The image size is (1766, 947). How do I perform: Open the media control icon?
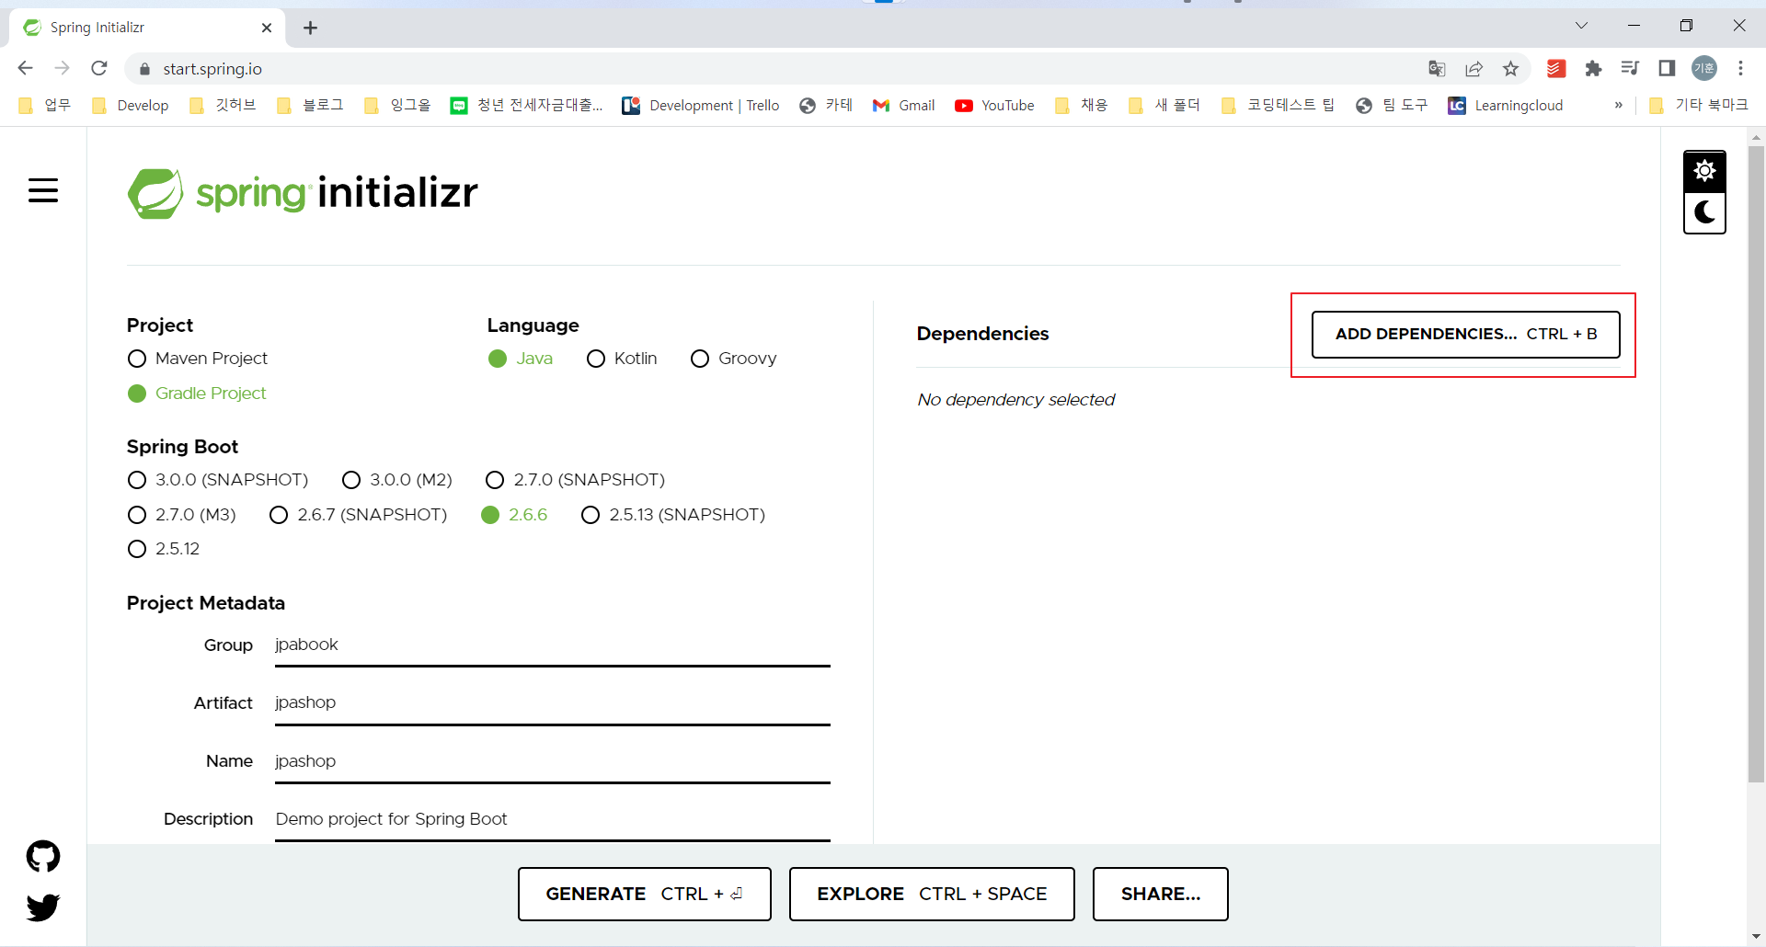(x=1631, y=68)
